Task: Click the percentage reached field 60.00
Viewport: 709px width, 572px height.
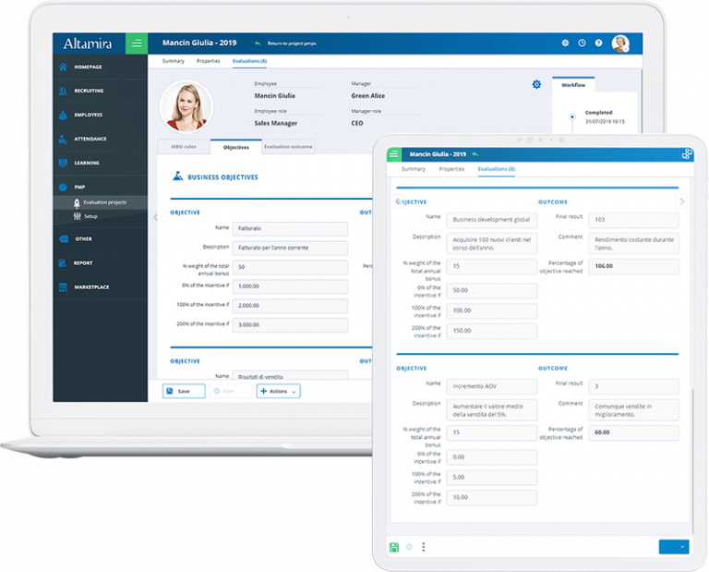Action: (633, 432)
